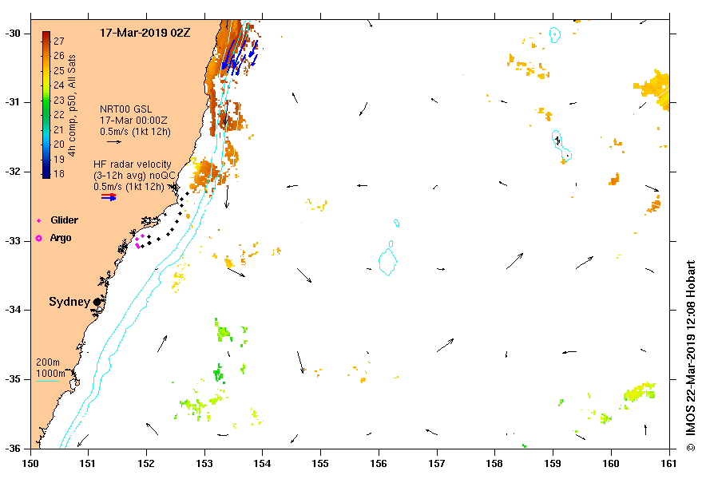Viewport: 702px width, 479px height.
Task: Click the SST temperature color bar
Action: tap(46, 105)
